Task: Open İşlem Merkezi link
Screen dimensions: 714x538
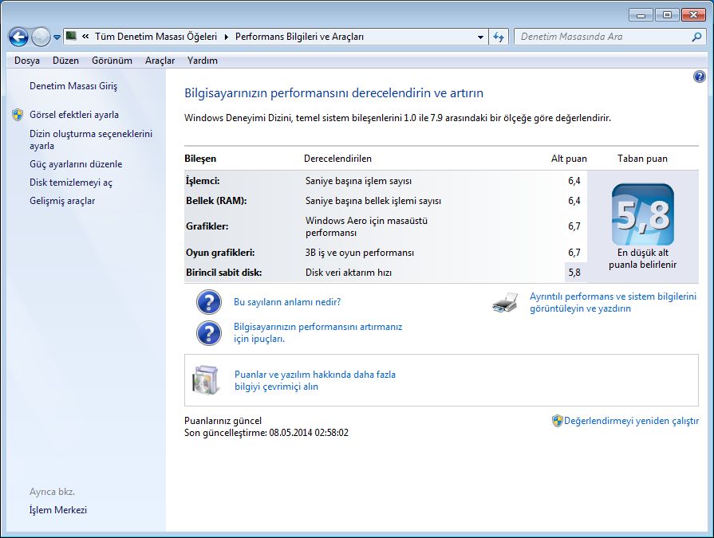Action: click(x=57, y=510)
